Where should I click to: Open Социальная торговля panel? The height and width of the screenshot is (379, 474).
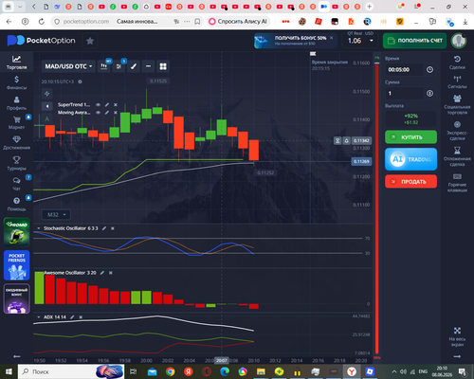[x=457, y=104]
